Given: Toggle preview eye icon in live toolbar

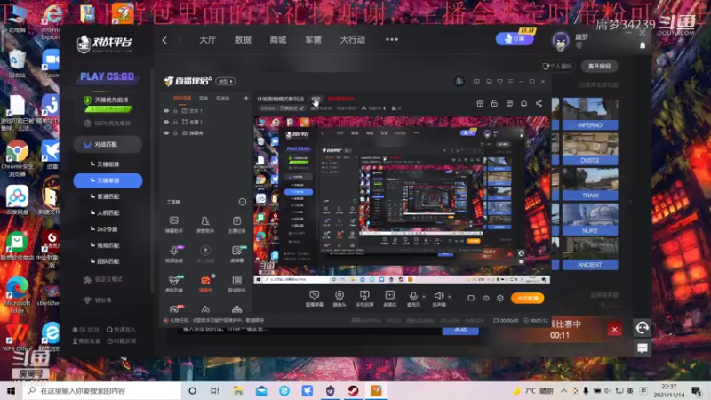Looking at the screenshot, I should point(485,298).
